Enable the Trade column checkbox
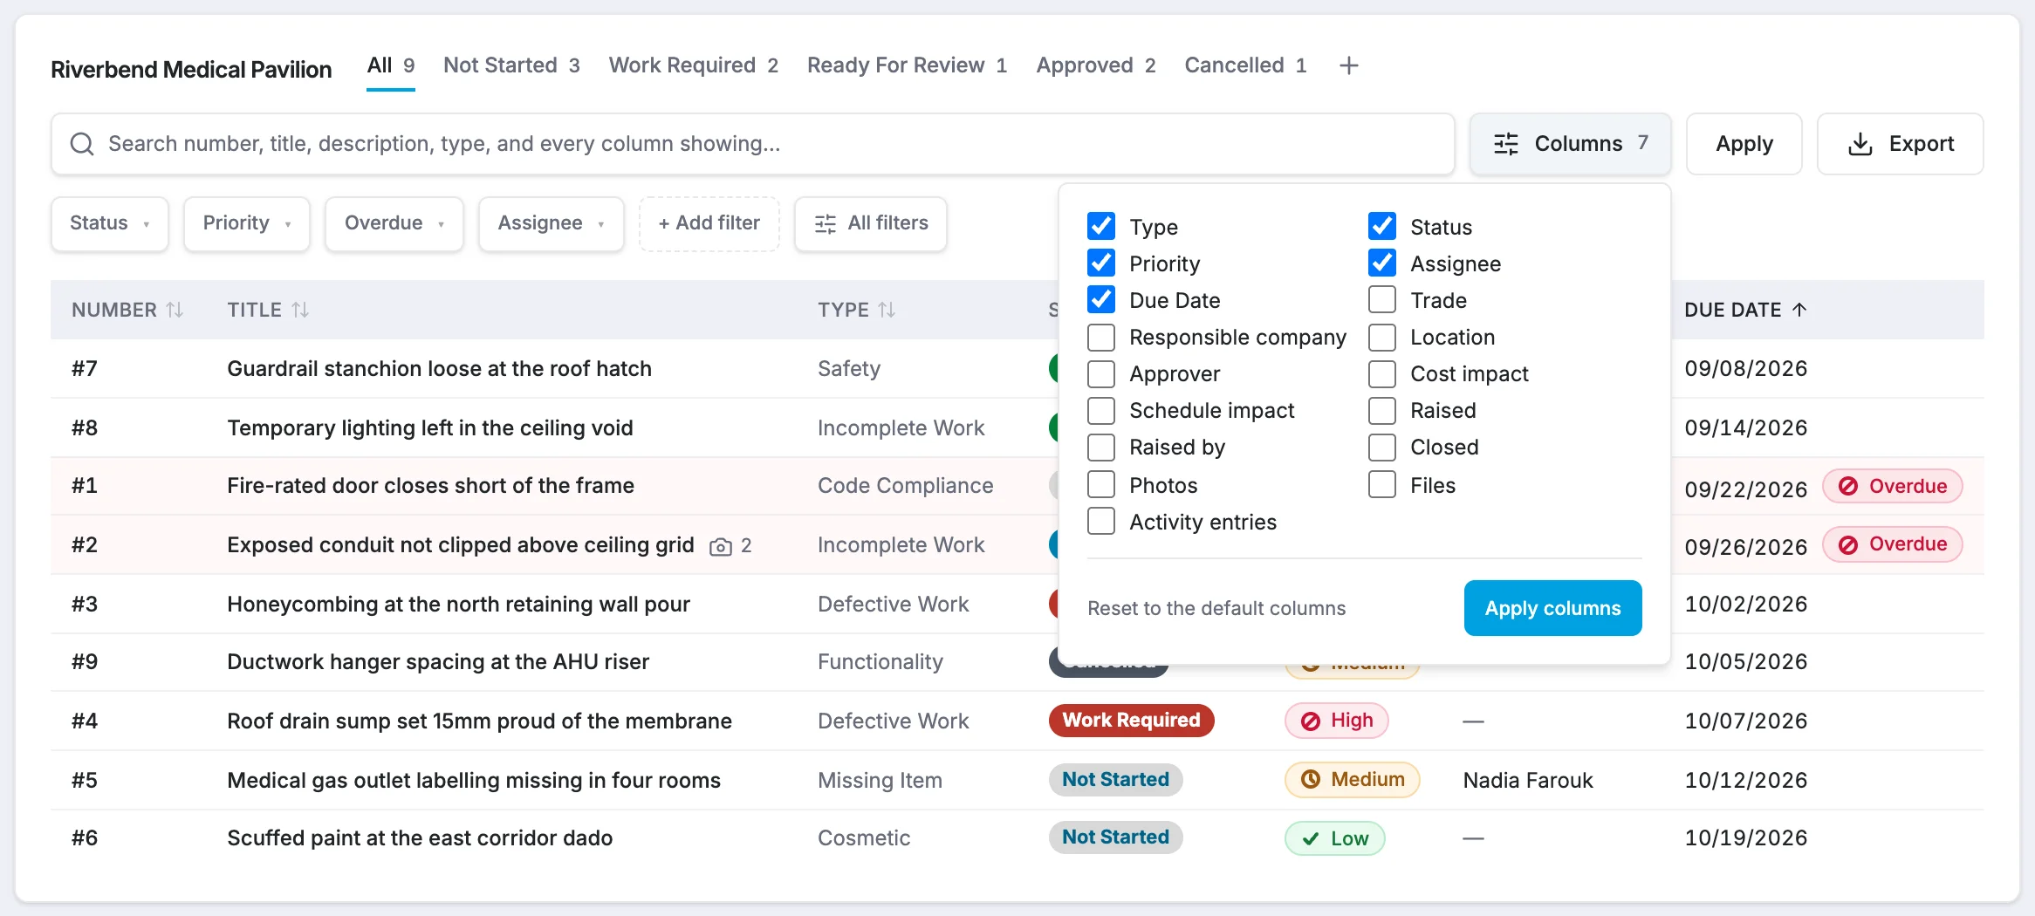 [x=1382, y=299]
